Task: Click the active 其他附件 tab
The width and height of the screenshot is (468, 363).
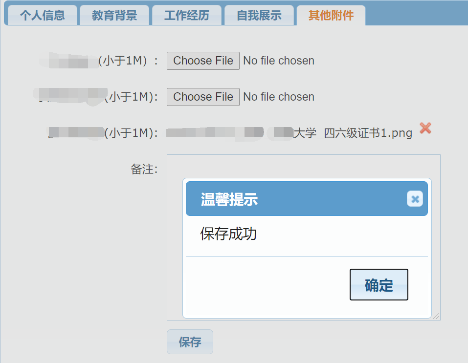Action: pyautogui.click(x=331, y=15)
